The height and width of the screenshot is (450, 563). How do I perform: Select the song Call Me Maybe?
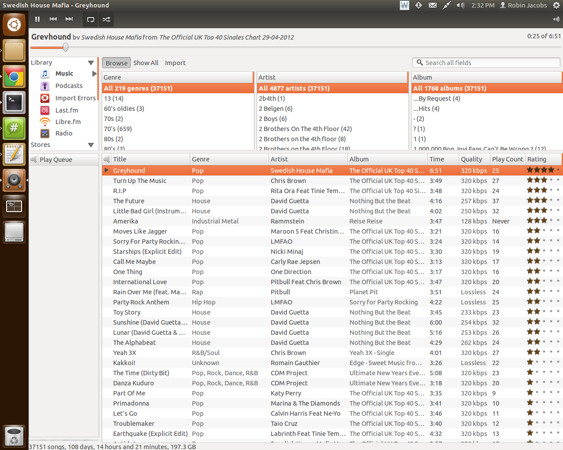332,262
